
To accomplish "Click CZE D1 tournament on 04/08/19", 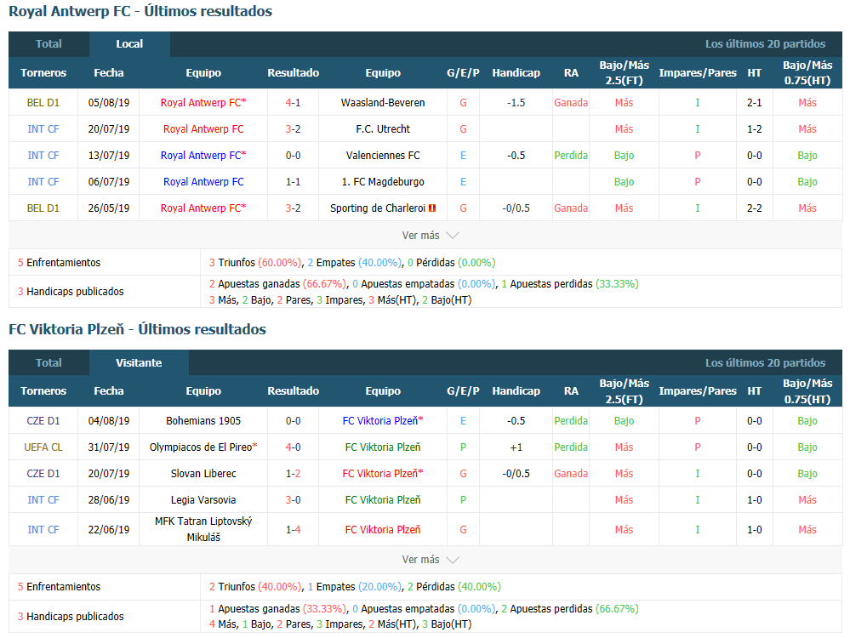I will point(43,420).
